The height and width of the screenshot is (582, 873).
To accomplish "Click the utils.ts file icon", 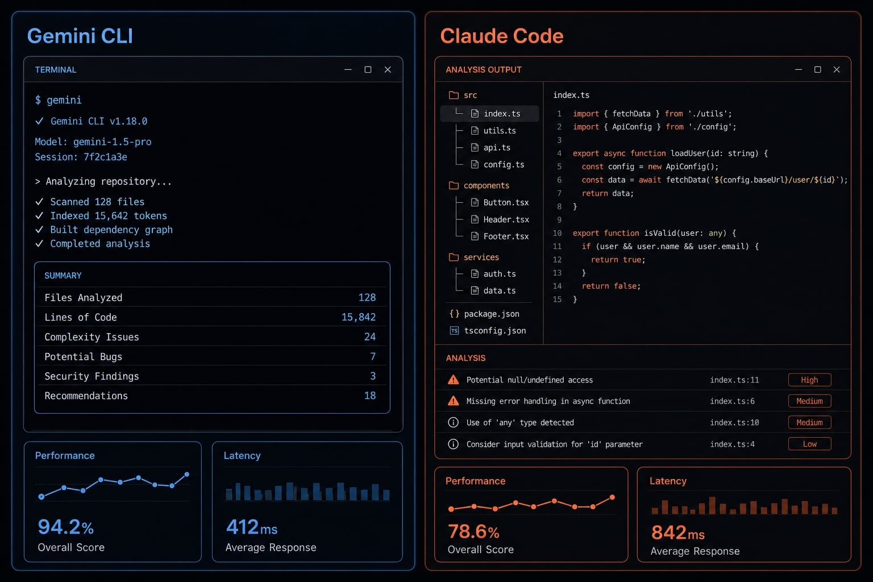I will [475, 131].
